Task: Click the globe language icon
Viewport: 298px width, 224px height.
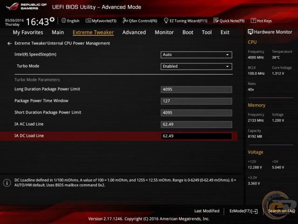Action: click(x=64, y=21)
